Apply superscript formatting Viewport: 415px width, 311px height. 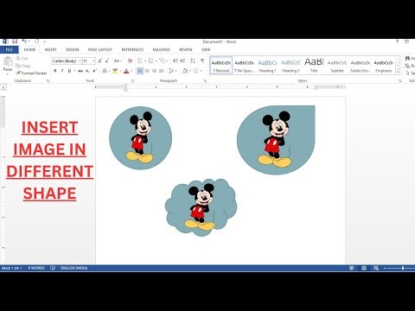coord(94,71)
